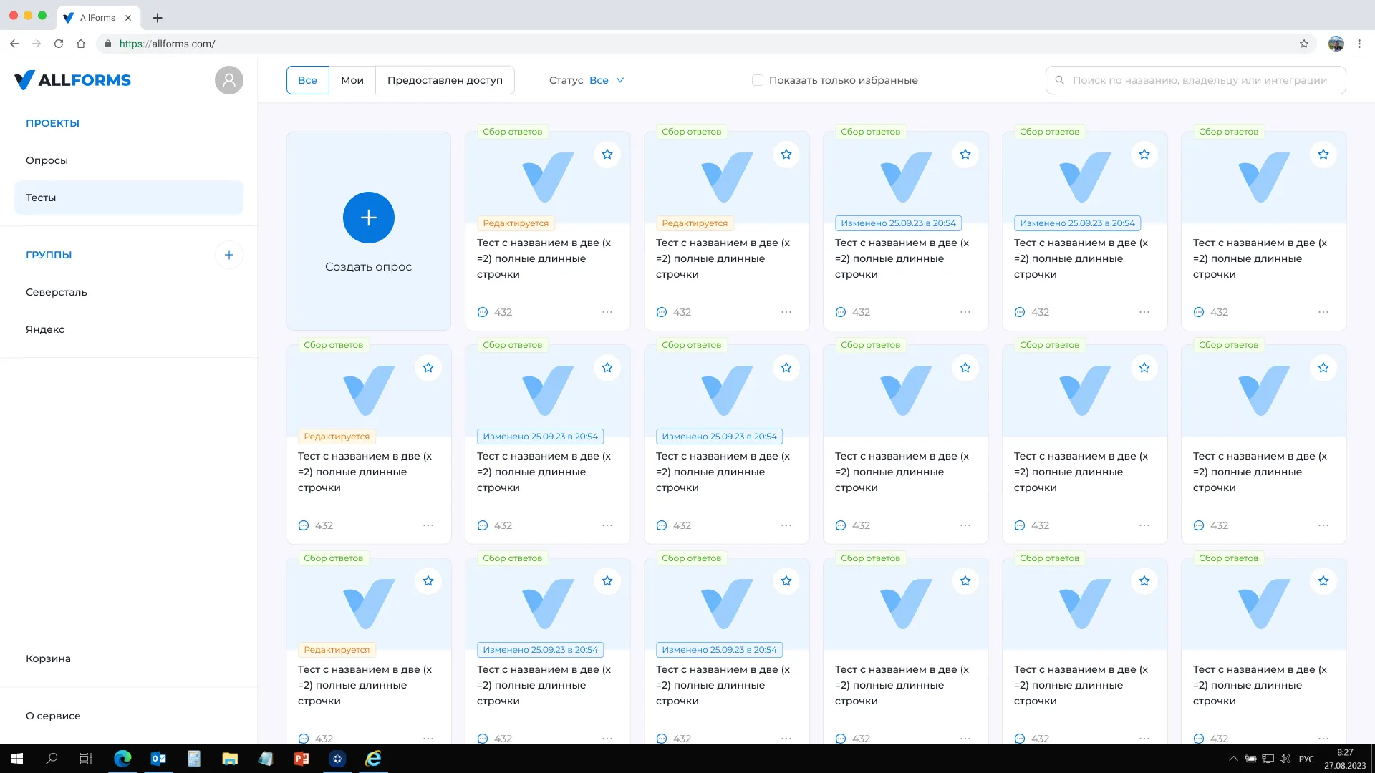
Task: Open a new browser tab
Action: (158, 18)
